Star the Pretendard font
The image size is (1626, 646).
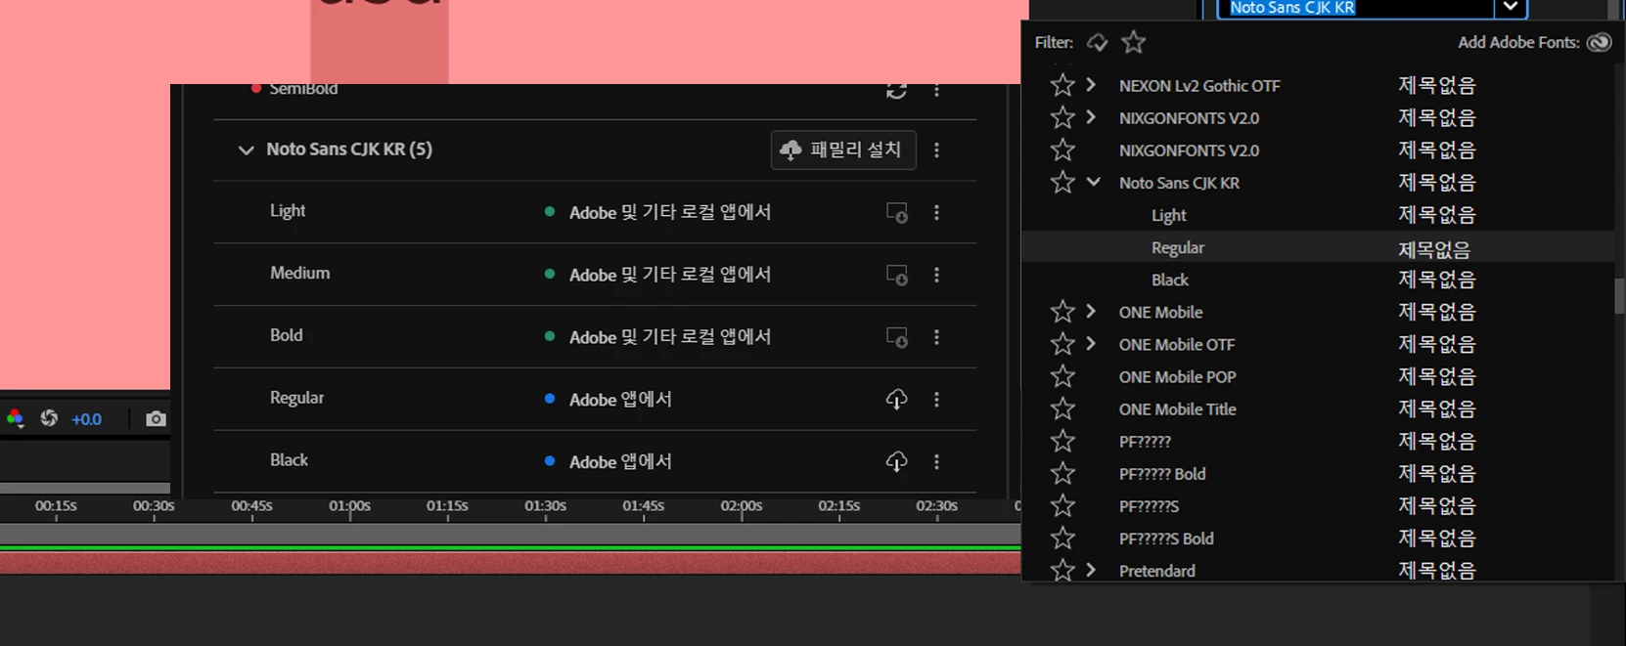[1062, 570]
